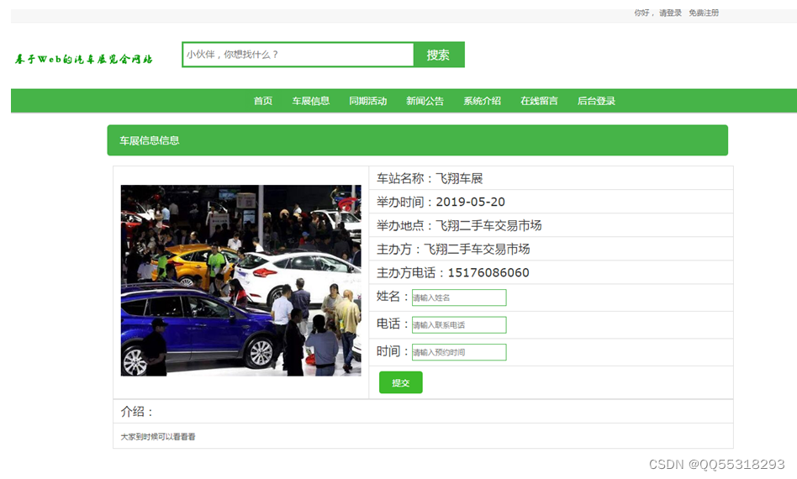Select the date 2019-05-20
The width and height of the screenshot is (797, 479).
coord(471,203)
